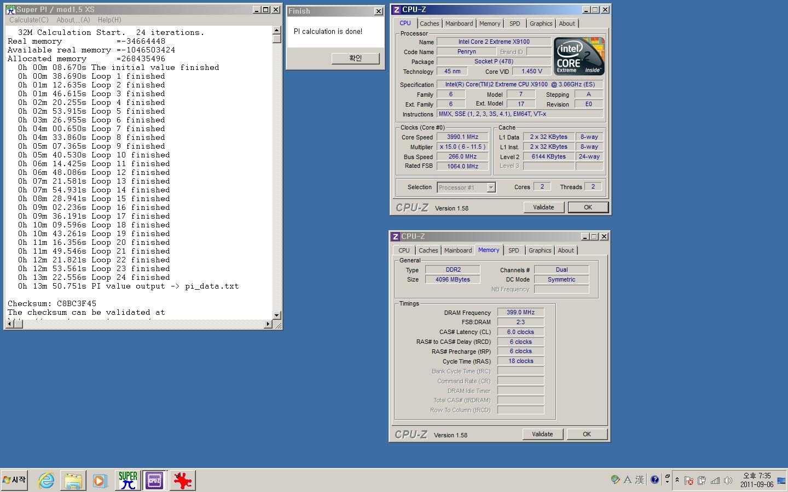Open SPD tab in bottom CPU-Z window
The width and height of the screenshot is (788, 492).
tap(514, 250)
